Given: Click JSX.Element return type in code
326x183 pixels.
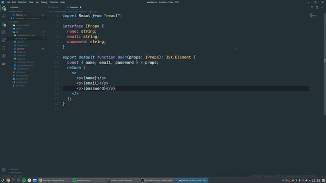Looking at the screenshot, I should pyautogui.click(x=178, y=57).
